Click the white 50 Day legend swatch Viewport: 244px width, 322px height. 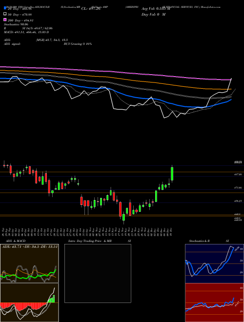[5, 14]
